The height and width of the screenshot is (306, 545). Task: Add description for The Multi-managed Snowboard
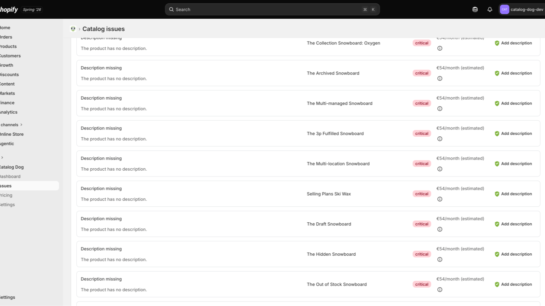(x=513, y=103)
